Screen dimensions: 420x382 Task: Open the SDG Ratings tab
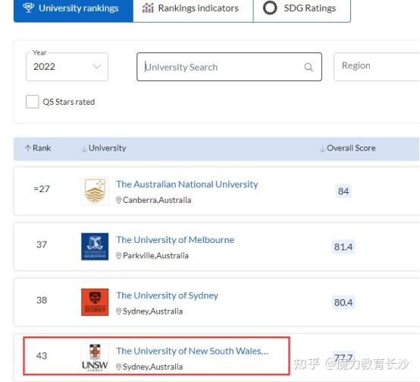(x=302, y=10)
